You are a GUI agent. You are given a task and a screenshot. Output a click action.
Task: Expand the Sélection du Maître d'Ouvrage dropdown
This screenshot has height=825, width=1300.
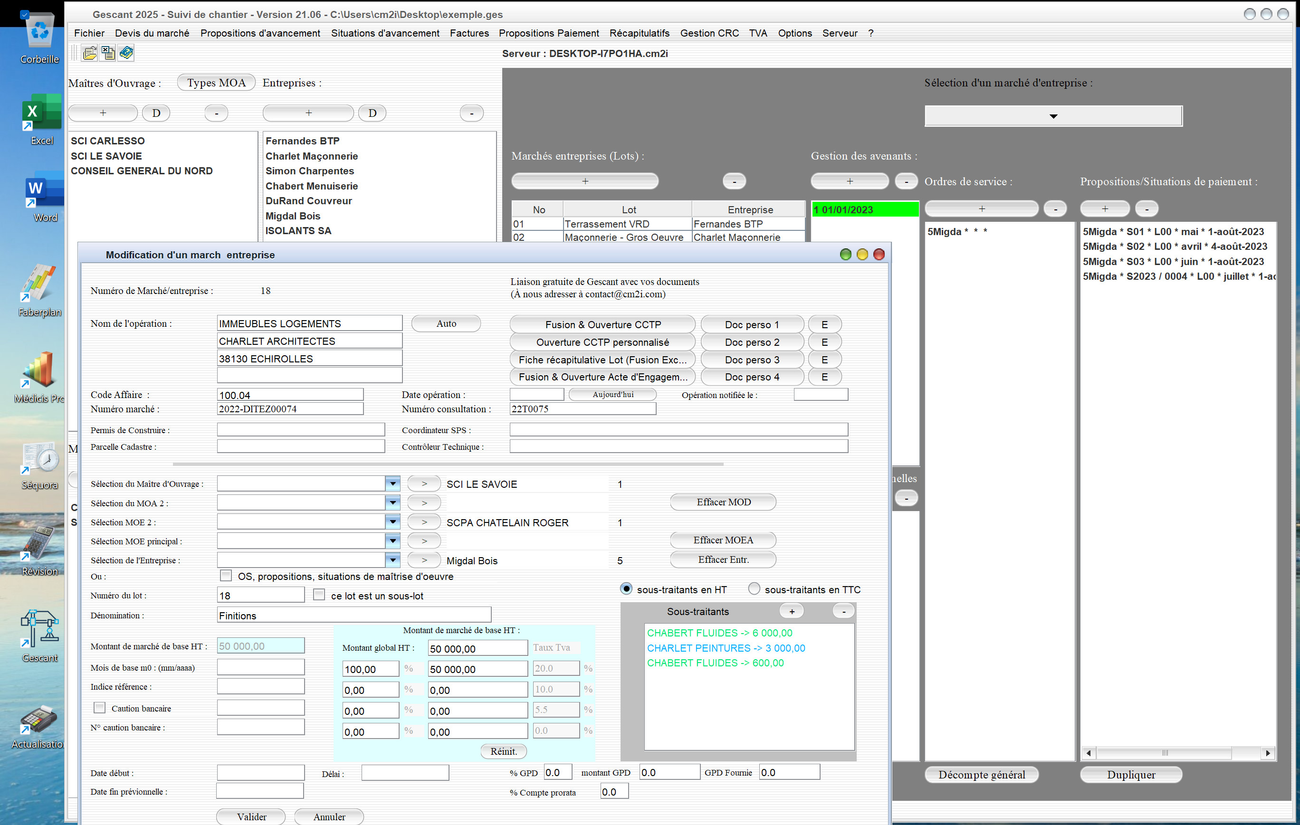[392, 484]
